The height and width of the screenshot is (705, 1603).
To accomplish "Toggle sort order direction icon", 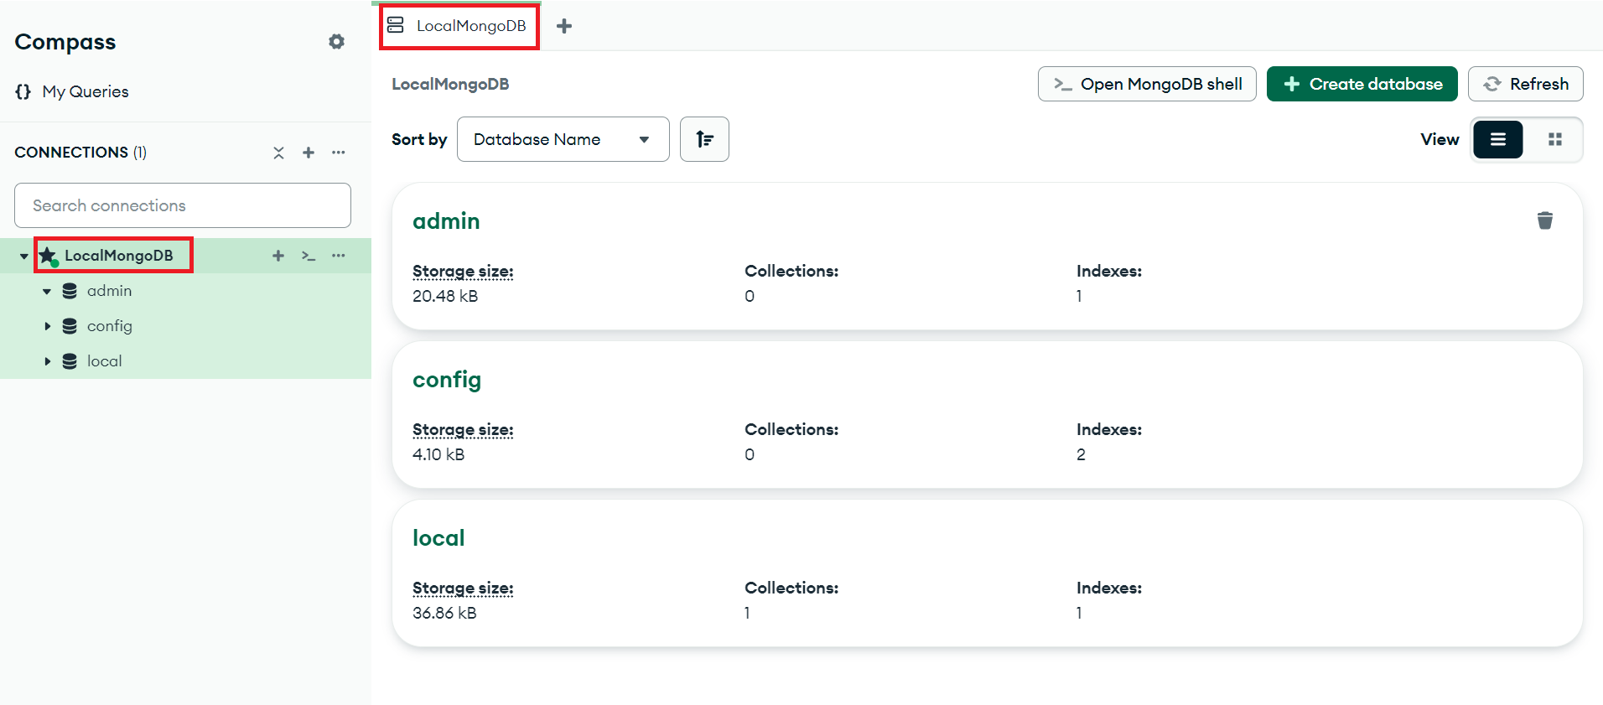I will point(704,139).
